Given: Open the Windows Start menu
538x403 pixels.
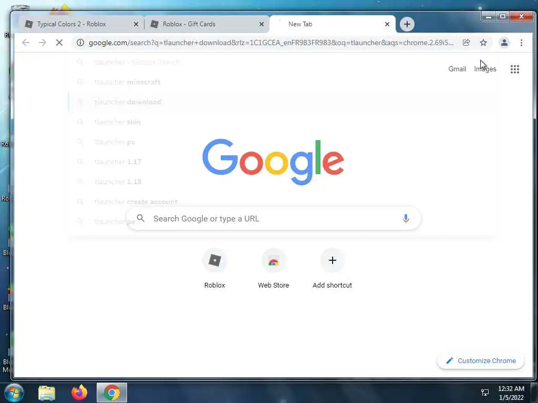Looking at the screenshot, I should [14, 393].
